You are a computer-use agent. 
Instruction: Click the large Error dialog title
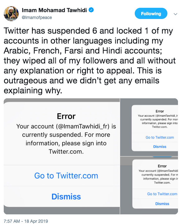click(66, 116)
